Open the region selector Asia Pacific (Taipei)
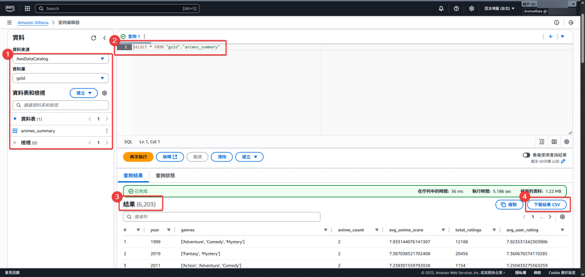 click(499, 8)
